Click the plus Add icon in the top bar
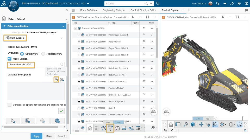Screen dimensions: 250x140 (225, 3)
